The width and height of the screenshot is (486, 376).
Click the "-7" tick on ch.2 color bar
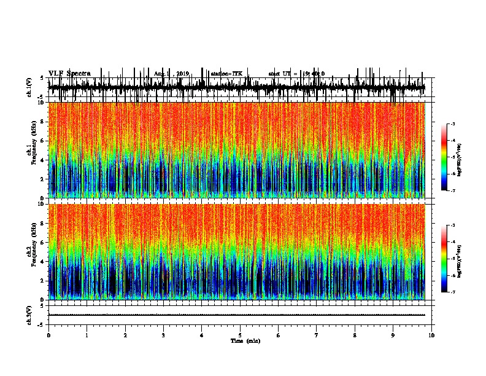(452, 292)
